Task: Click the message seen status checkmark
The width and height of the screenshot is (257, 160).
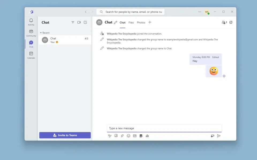Action: [x=224, y=76]
